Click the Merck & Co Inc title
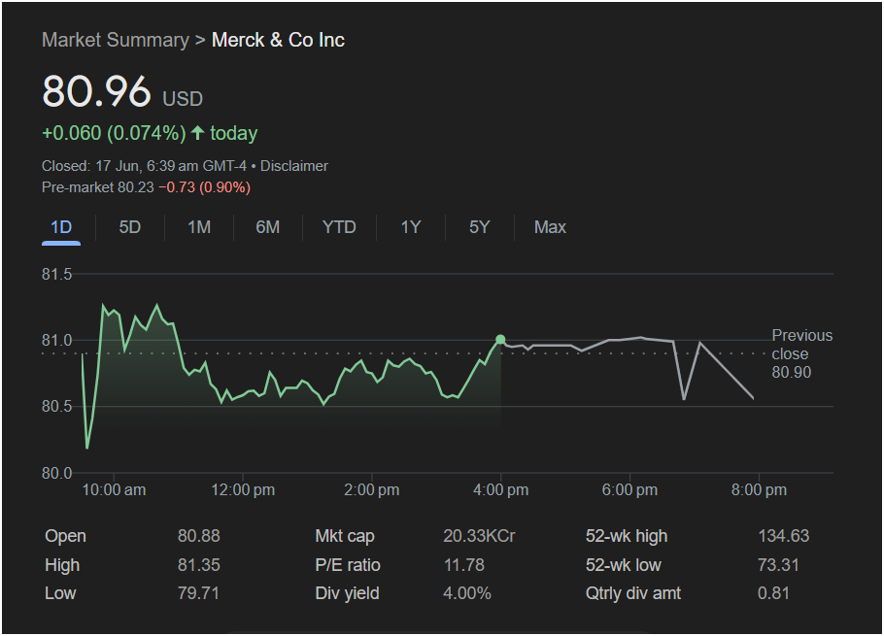The width and height of the screenshot is (884, 636). [278, 40]
